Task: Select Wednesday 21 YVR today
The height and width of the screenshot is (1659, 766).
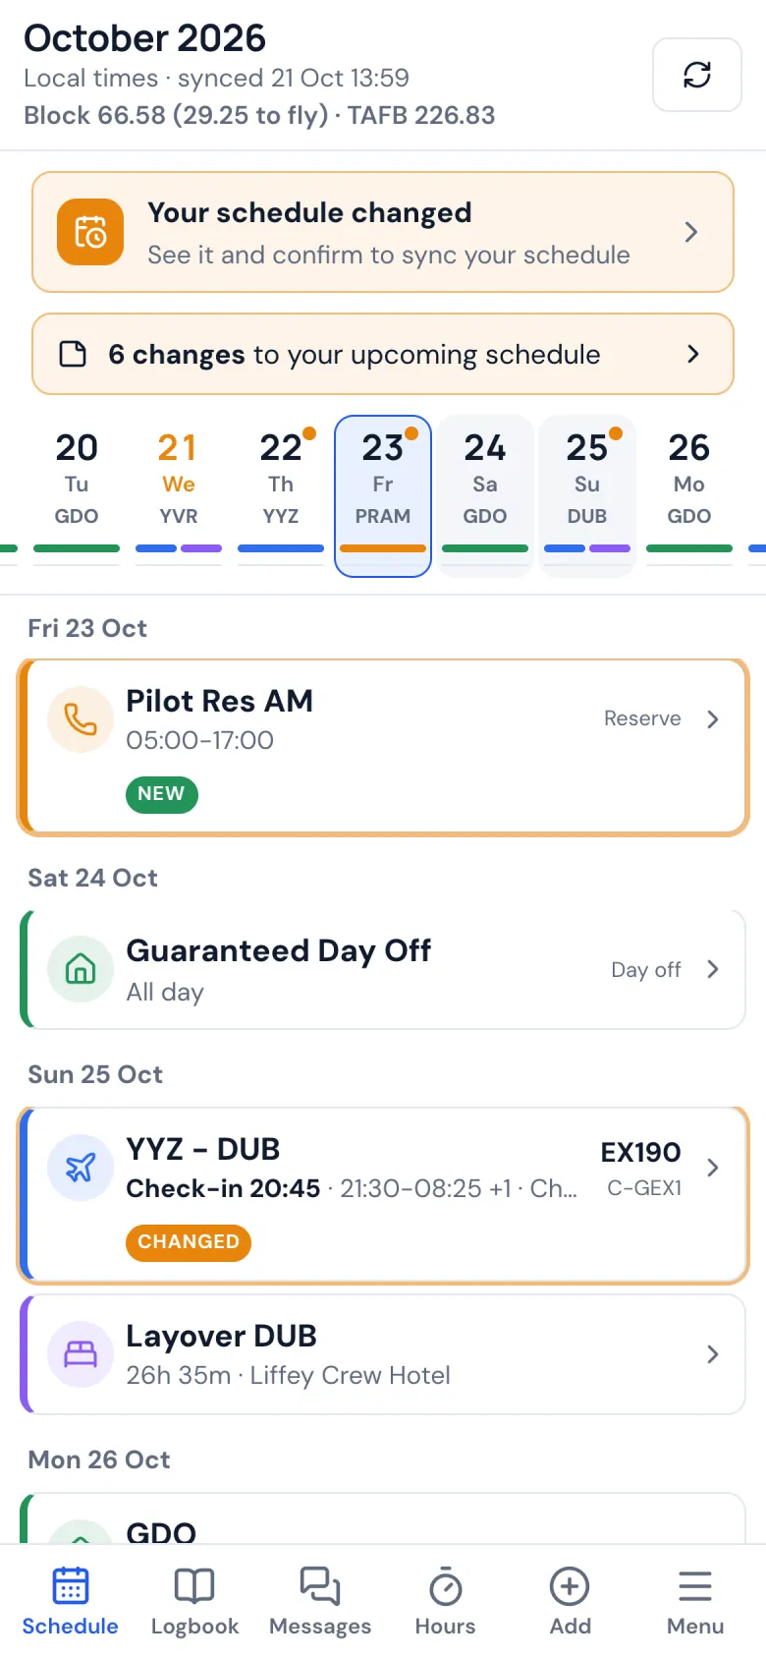Action: click(179, 495)
